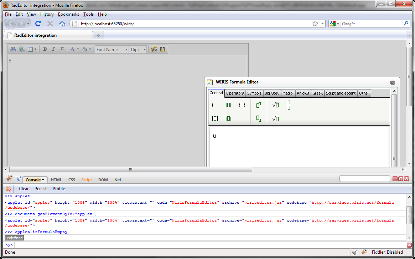
Task: Expand the font color dropdown arrow
Action: [78, 49]
